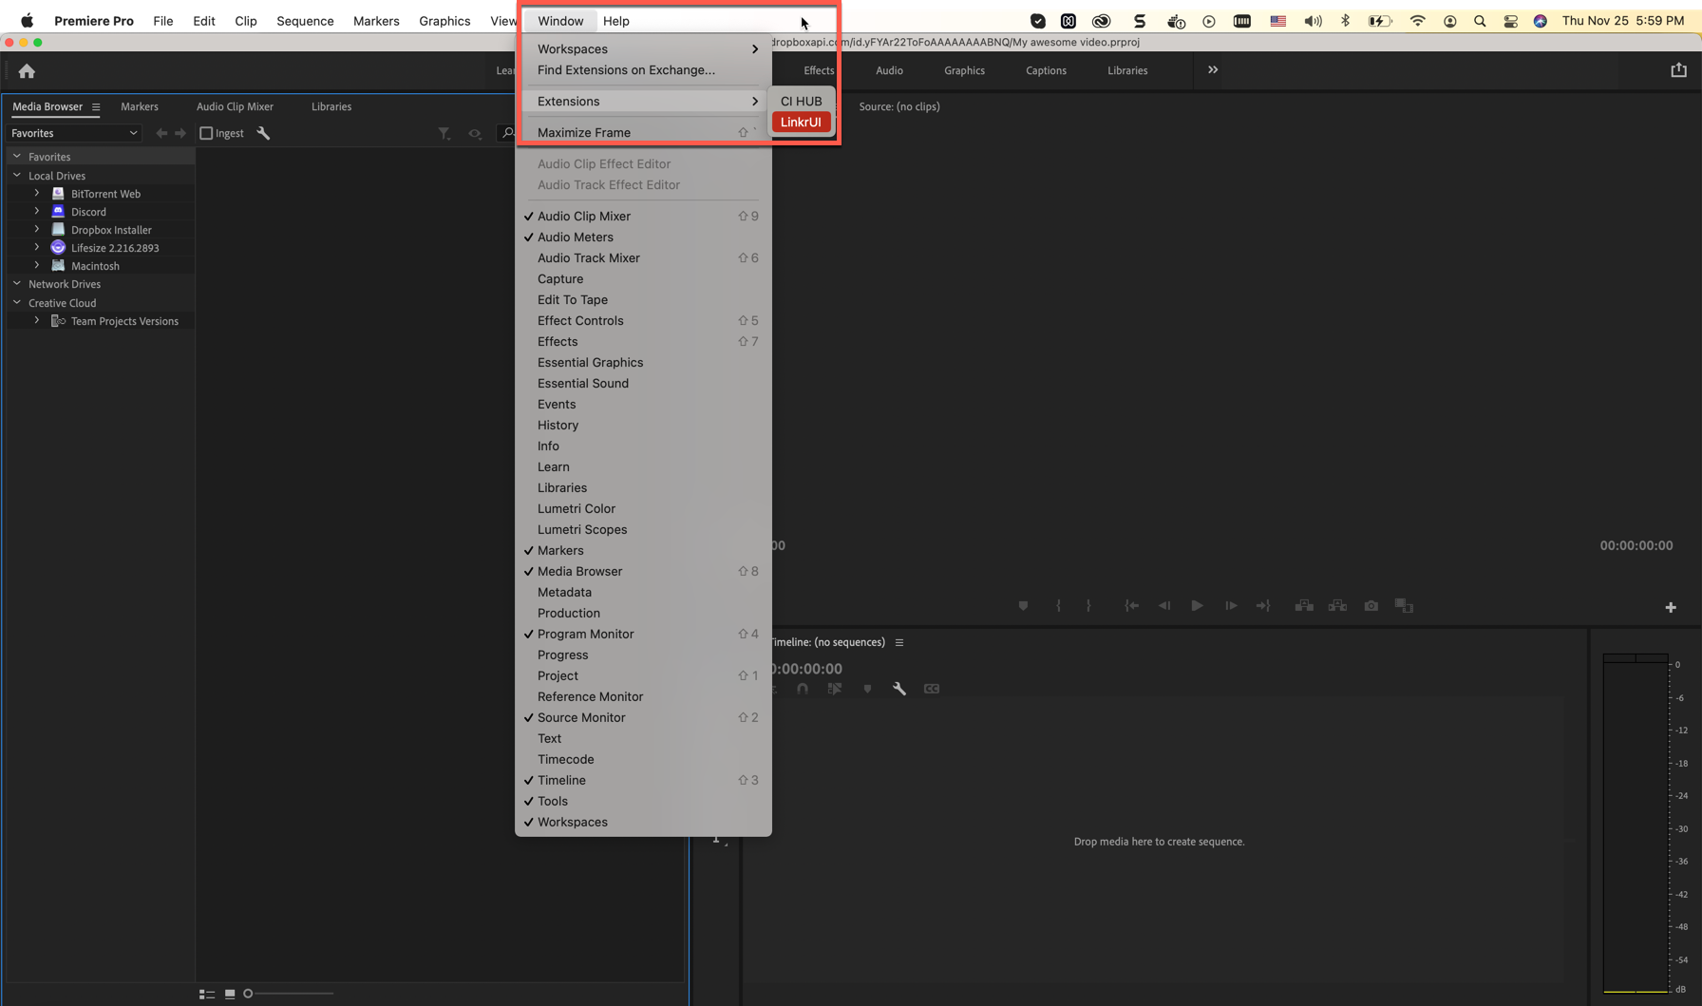This screenshot has width=1702, height=1006.
Task: Uncheck Audio Meters in Window menu
Action: 575,237
